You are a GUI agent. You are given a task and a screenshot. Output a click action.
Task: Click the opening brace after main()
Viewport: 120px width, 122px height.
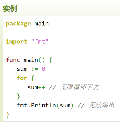tap(51, 60)
